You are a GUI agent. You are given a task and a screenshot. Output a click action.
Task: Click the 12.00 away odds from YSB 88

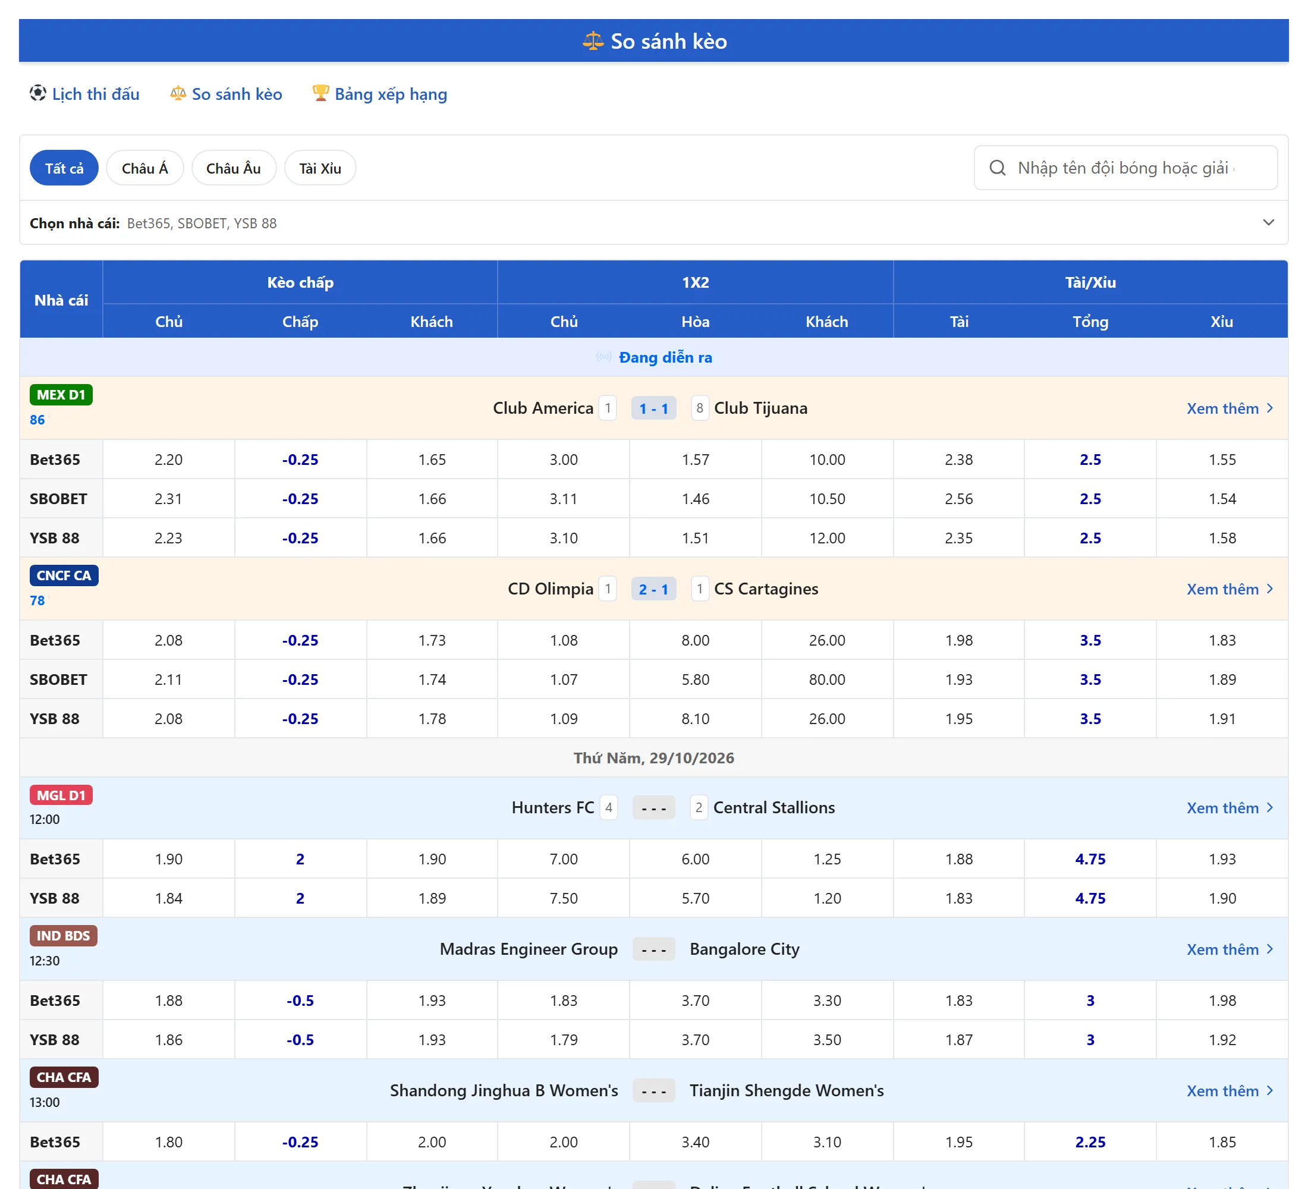pyautogui.click(x=826, y=538)
